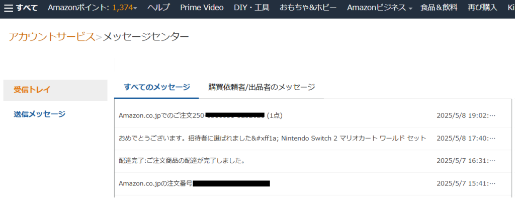Open the hamburger すべて menu icon
The height and width of the screenshot is (200, 515).
[x=9, y=8]
